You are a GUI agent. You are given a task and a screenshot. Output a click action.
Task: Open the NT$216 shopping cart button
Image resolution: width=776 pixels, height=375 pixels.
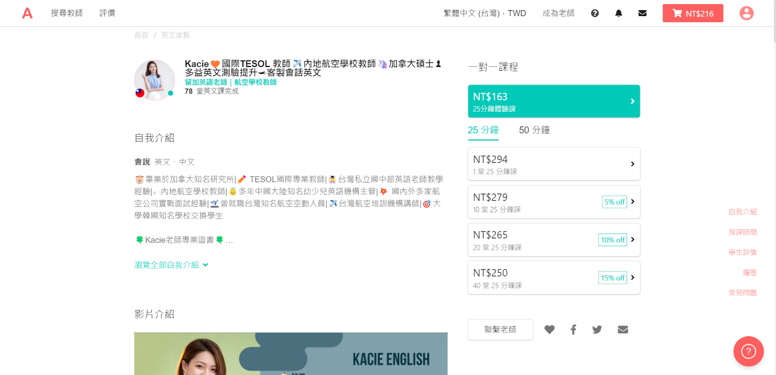693,13
